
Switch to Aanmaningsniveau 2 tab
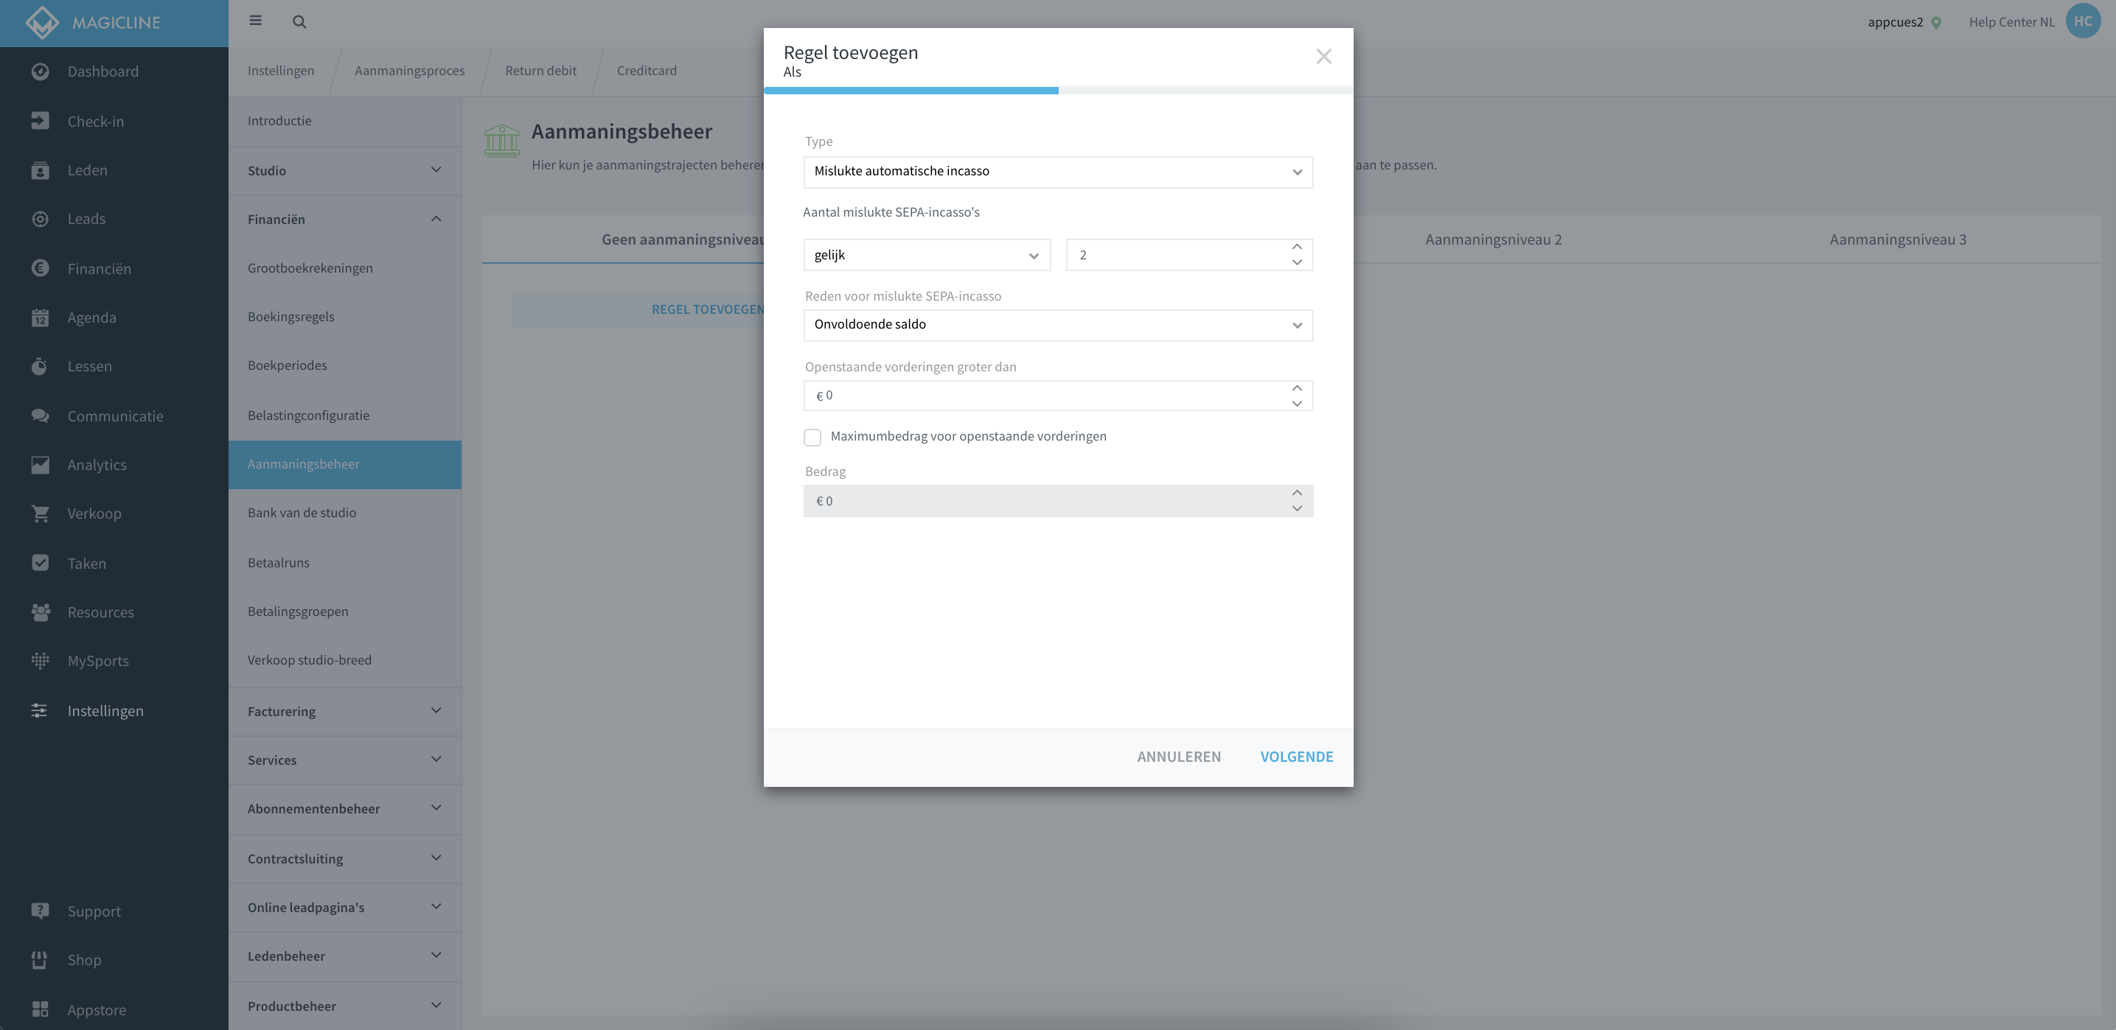pyautogui.click(x=1493, y=239)
